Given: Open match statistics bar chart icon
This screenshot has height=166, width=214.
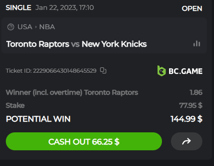Looking at the screenshot, I should (197, 44).
